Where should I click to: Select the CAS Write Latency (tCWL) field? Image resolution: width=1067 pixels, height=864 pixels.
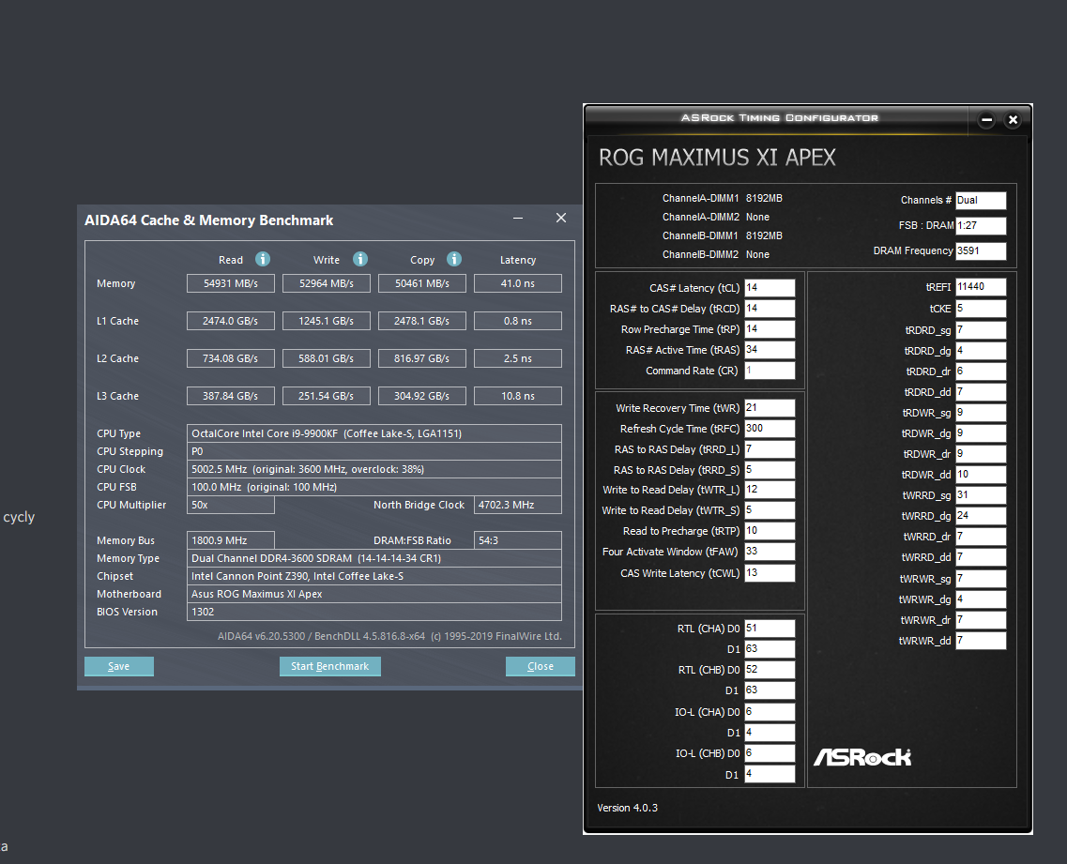point(770,573)
